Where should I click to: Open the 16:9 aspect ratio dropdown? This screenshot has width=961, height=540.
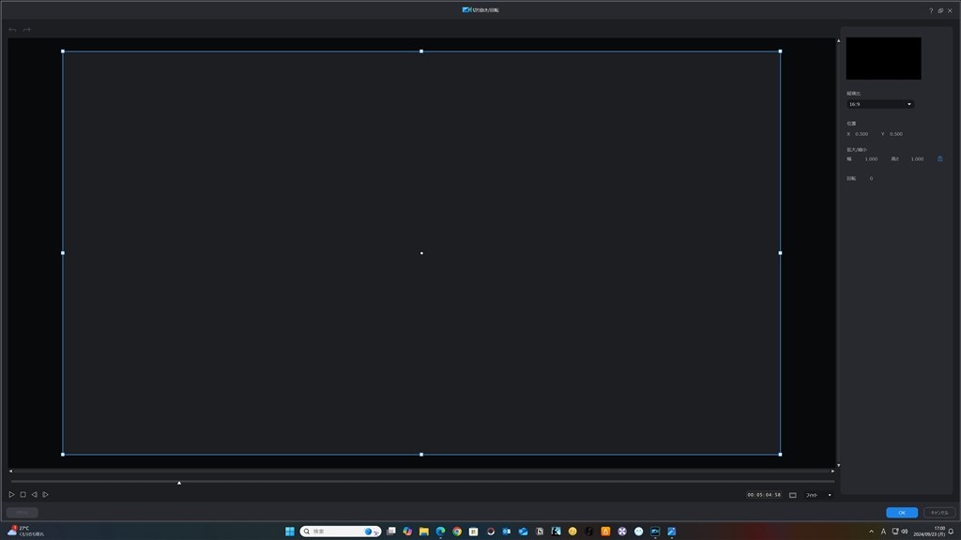tap(880, 104)
